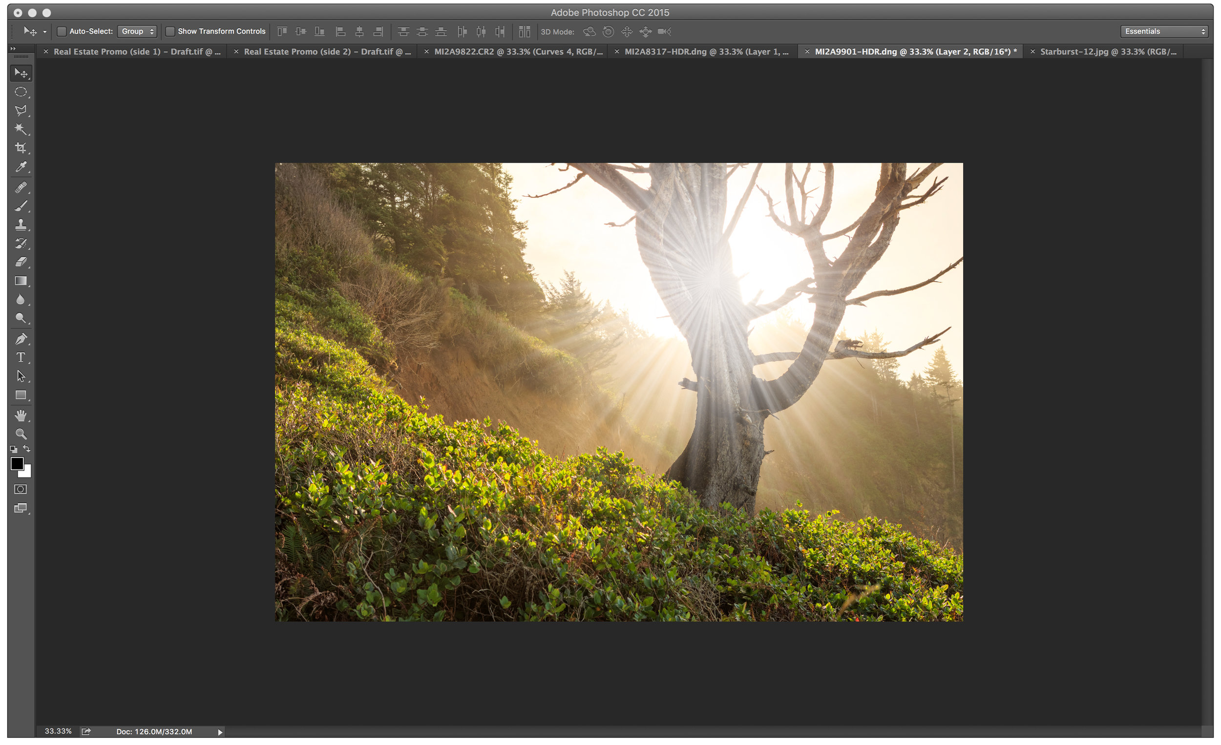
Task: Click Align Vertical Centers icon
Action: tap(301, 32)
